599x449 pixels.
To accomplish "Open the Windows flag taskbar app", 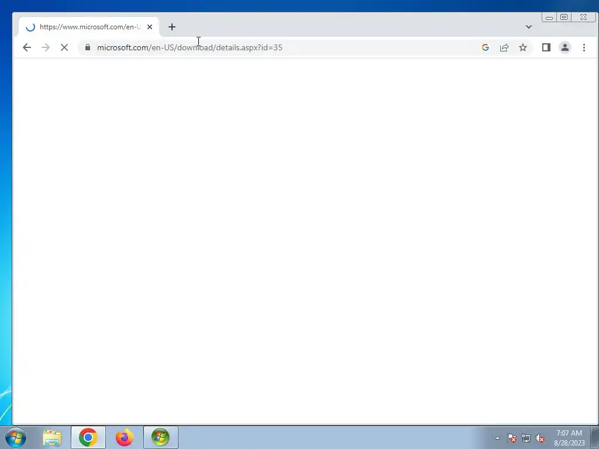I will click(160, 437).
